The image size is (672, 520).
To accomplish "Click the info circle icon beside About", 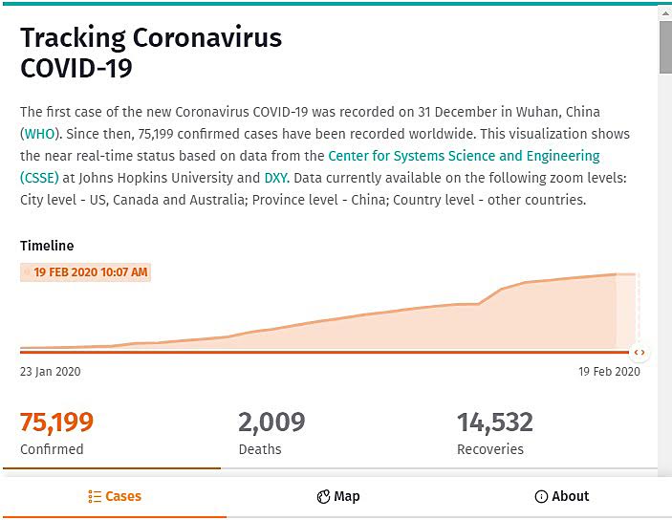I will 541,496.
